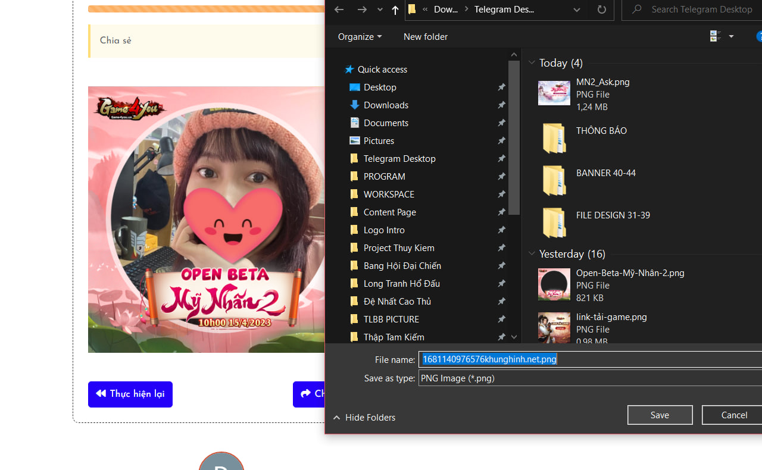Viewport: 762px width, 470px height.
Task: Open Downloads in the navigation pane
Action: point(386,105)
